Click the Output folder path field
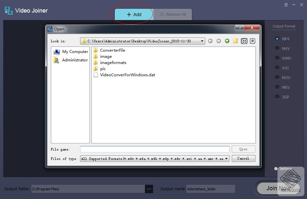 [88, 189]
